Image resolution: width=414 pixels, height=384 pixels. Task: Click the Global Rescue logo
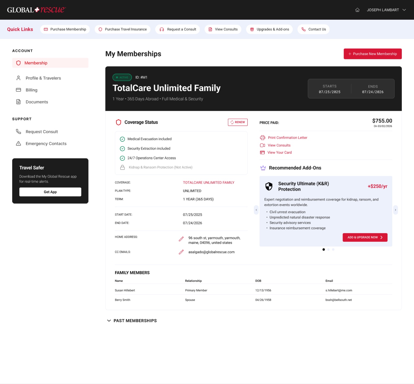tap(36, 10)
